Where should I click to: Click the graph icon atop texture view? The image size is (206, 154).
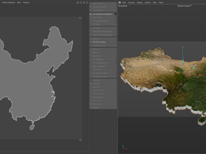pos(77,3)
